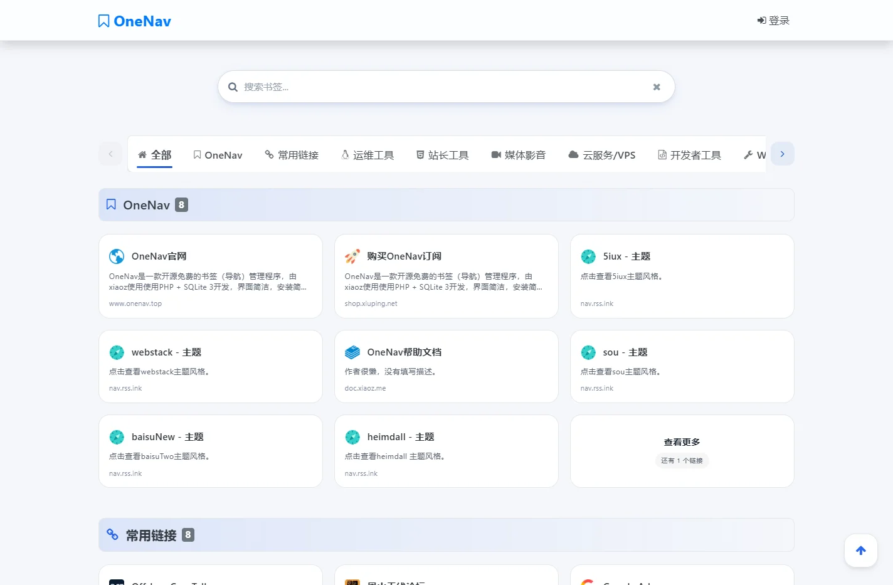Viewport: 893px width, 585px height.
Task: Click the compass icon of baisuNew card
Action: (117, 437)
